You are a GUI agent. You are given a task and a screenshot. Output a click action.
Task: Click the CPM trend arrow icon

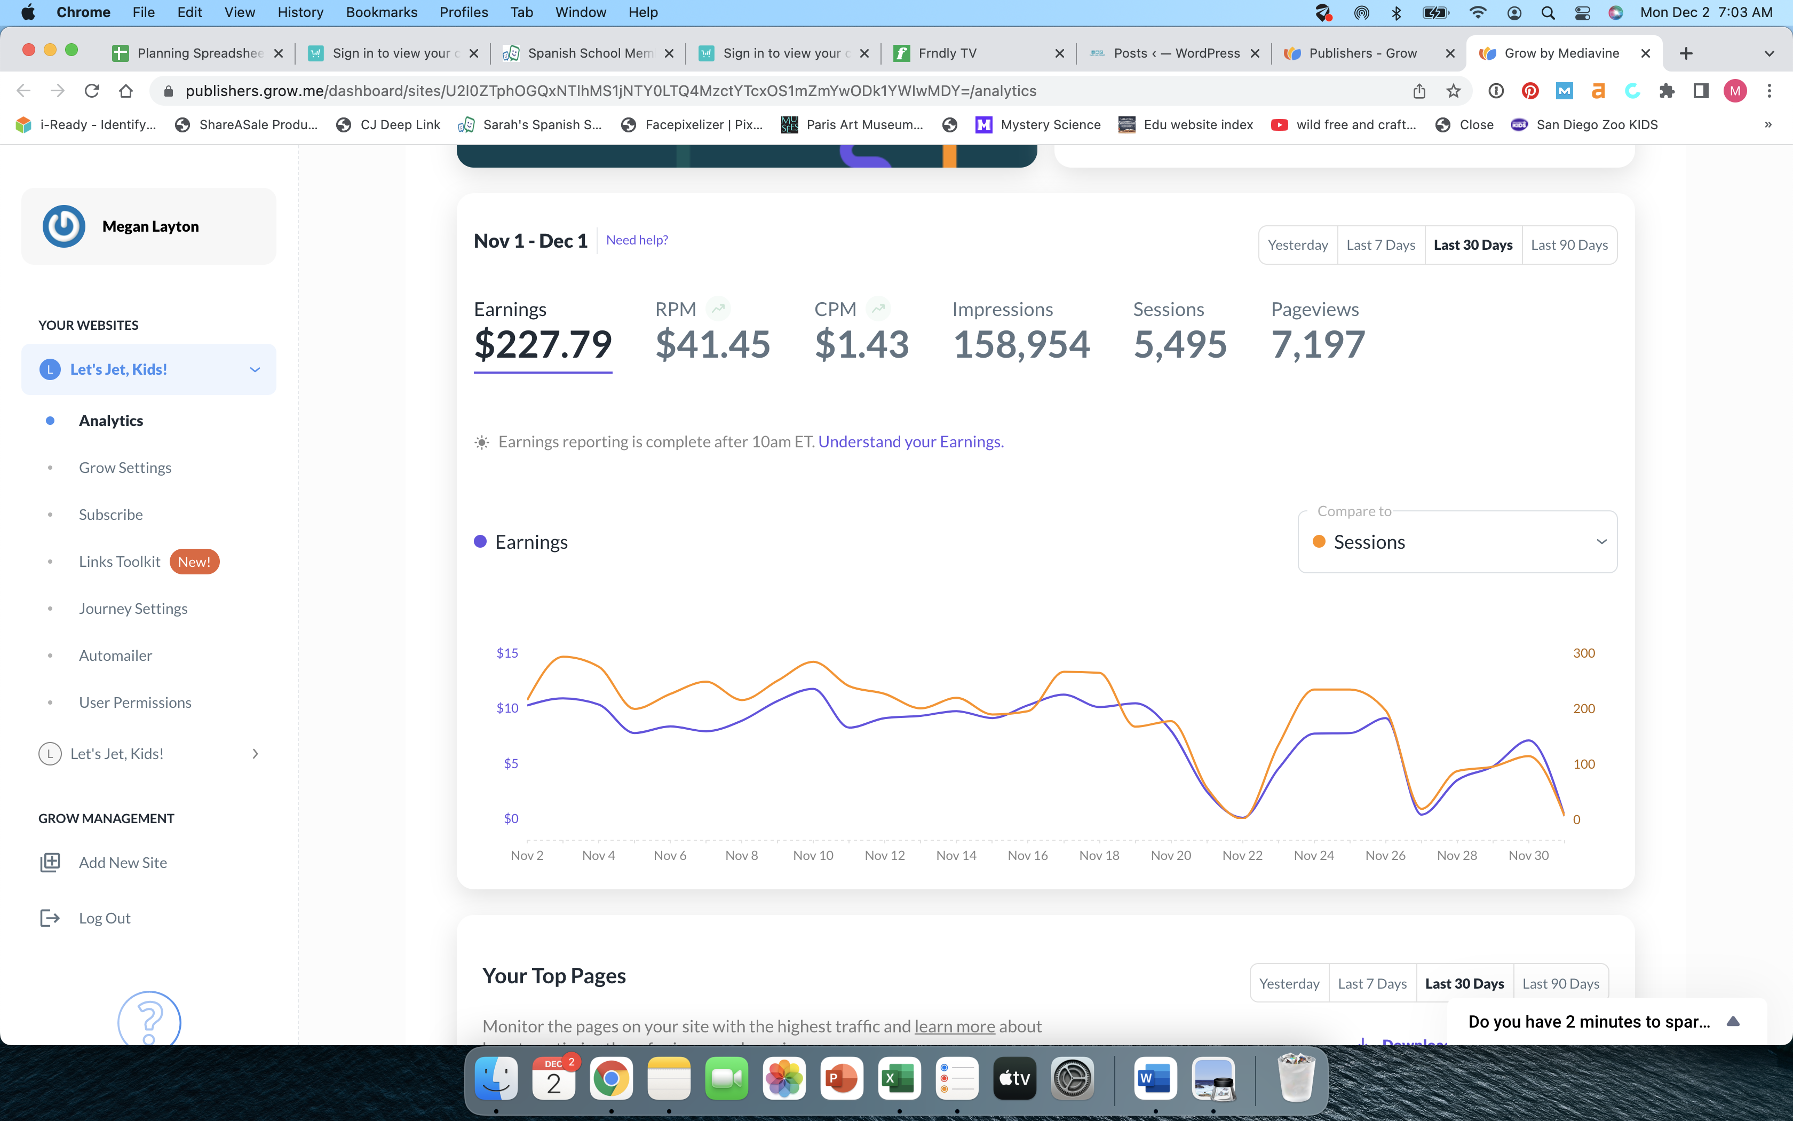click(878, 309)
